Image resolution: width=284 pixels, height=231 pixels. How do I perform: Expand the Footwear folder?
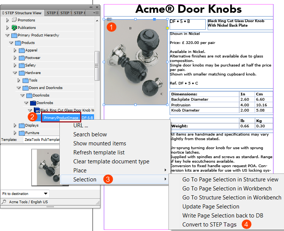15,58
